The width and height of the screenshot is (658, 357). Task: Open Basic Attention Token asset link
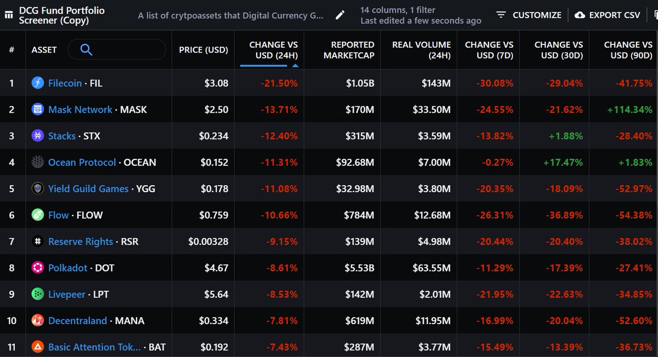coord(94,347)
